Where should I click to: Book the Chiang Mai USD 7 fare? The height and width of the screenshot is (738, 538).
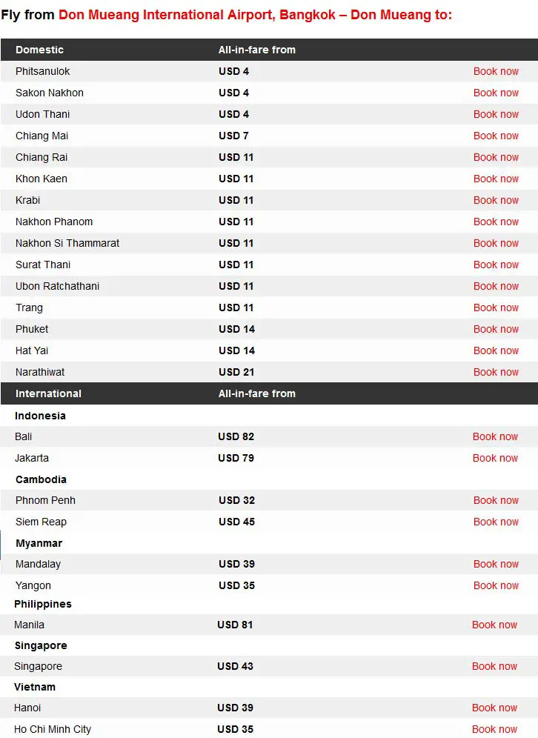496,136
